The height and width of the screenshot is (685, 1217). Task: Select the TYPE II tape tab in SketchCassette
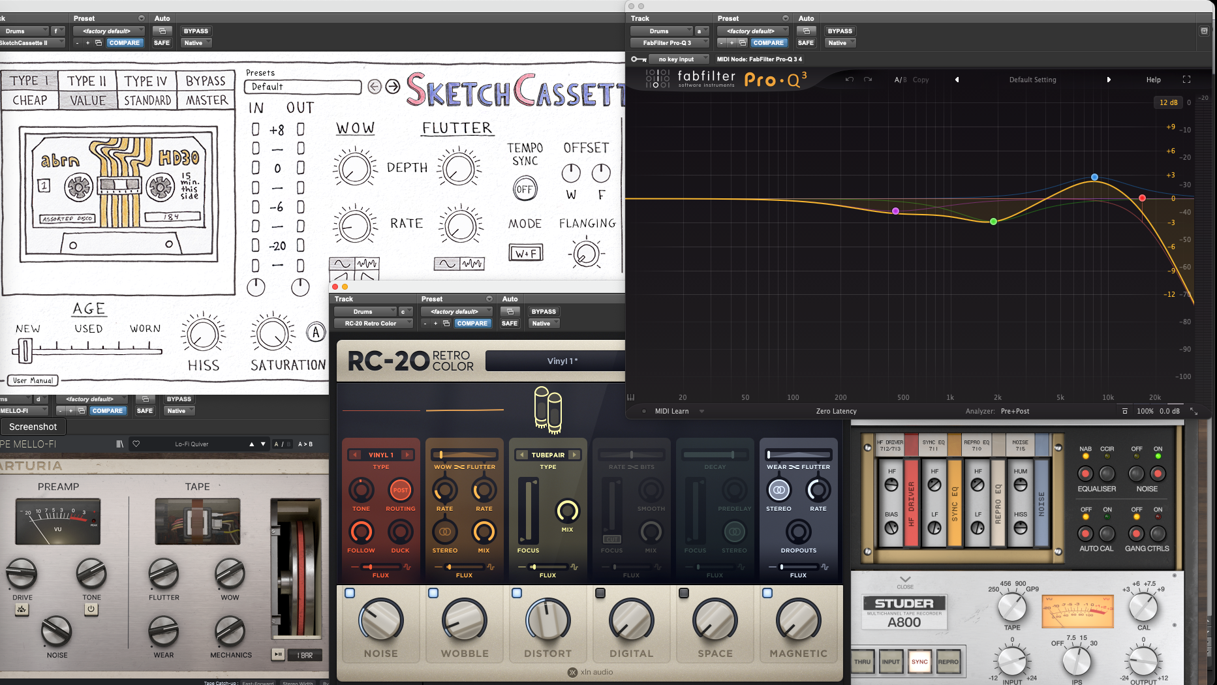(x=87, y=81)
